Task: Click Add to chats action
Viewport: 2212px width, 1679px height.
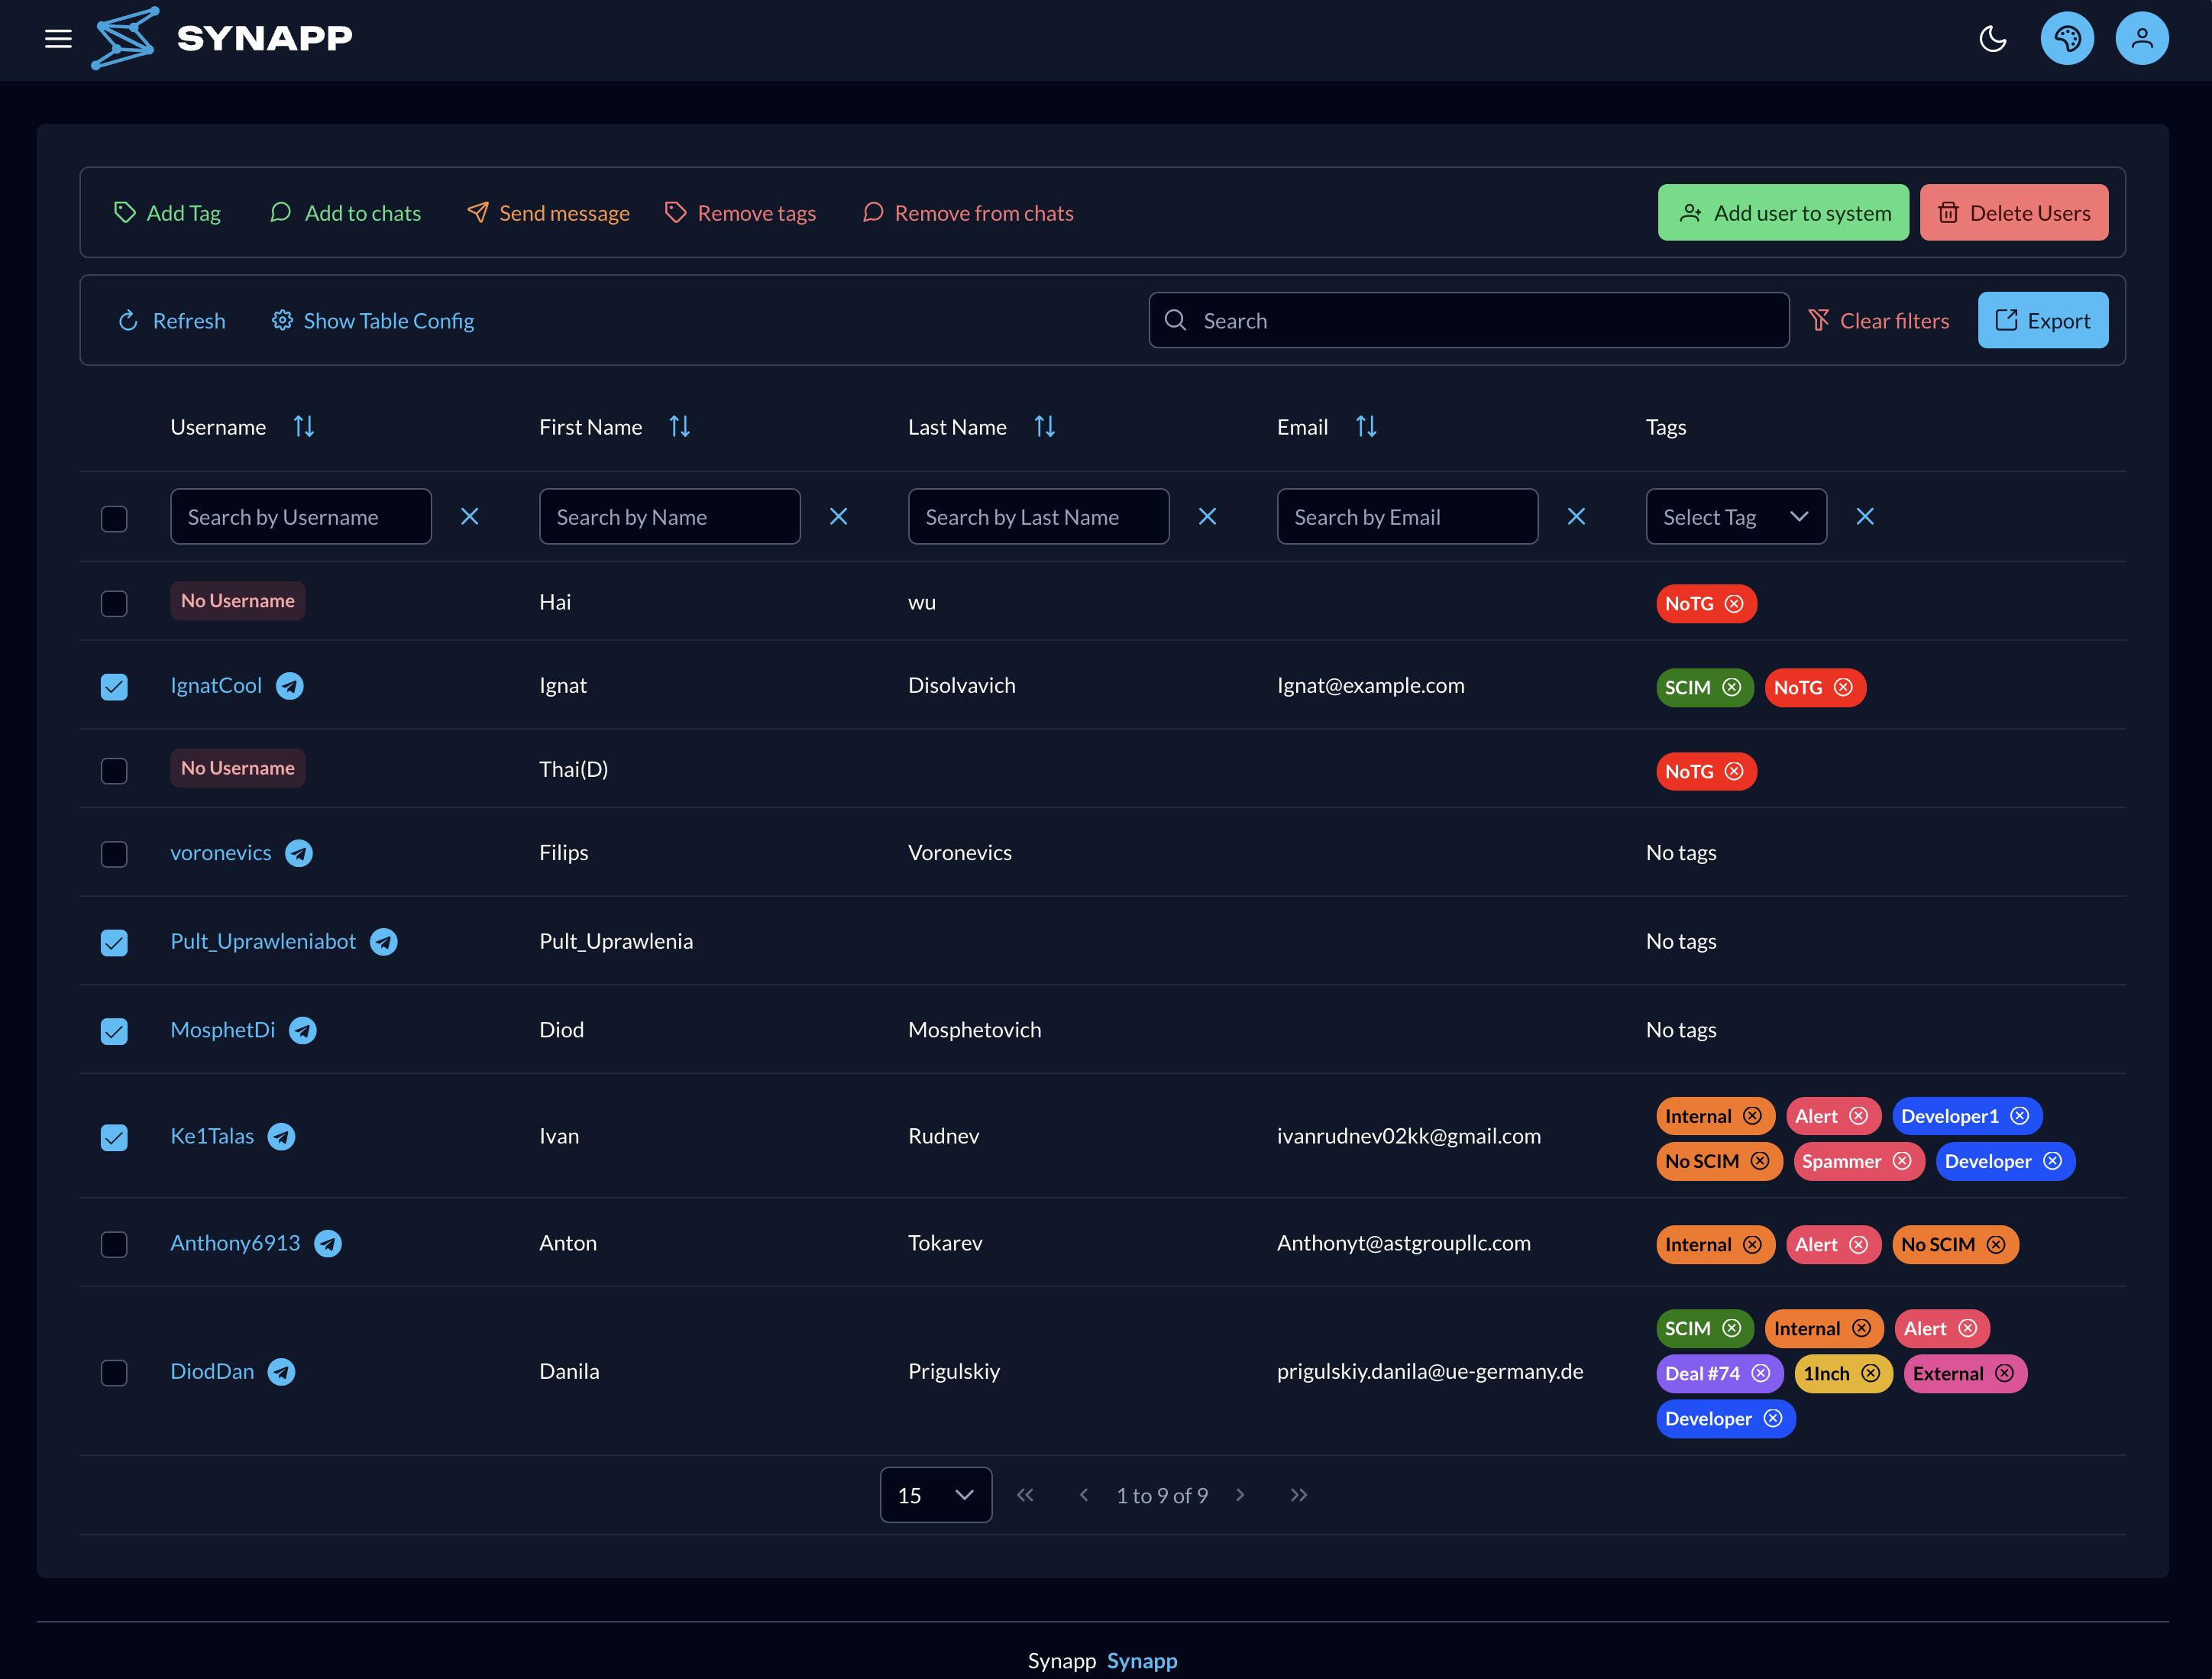Action: [346, 213]
